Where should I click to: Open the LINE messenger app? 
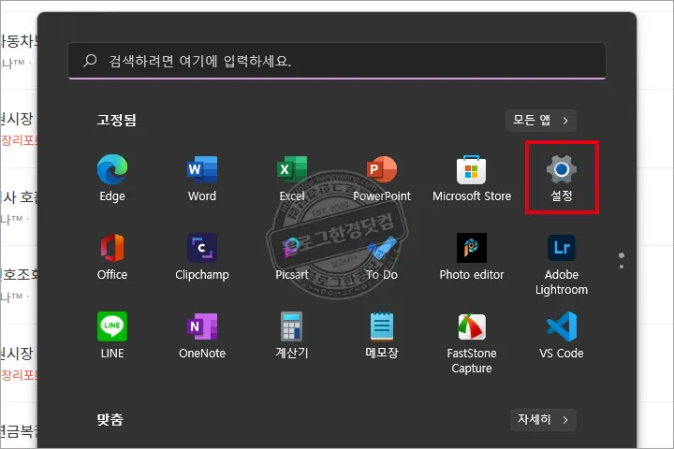[x=112, y=335]
